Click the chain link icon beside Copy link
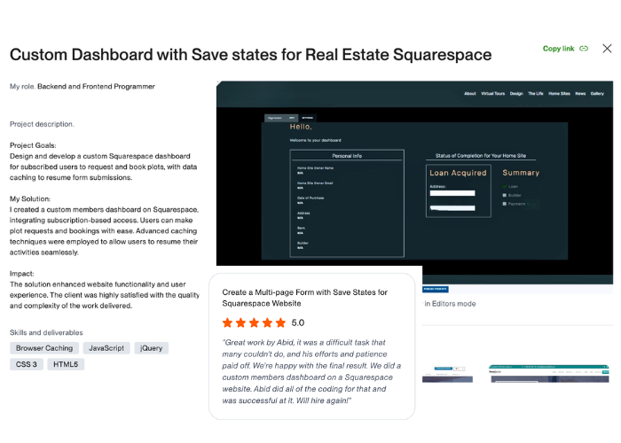This screenshot has height=443, width=621. [x=584, y=49]
